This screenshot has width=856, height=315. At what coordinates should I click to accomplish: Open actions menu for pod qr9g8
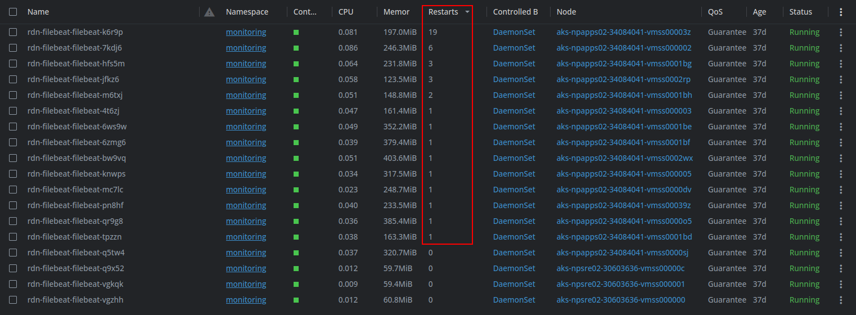click(841, 221)
